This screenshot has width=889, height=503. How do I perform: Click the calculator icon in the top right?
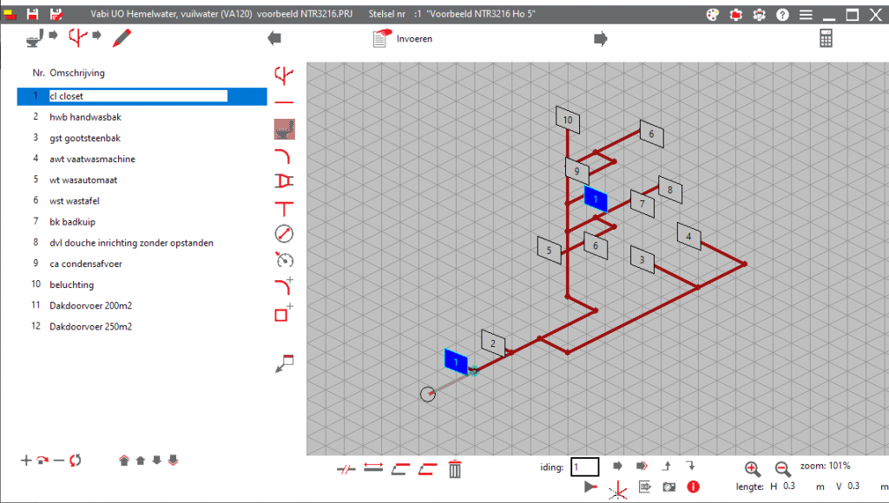pos(826,38)
